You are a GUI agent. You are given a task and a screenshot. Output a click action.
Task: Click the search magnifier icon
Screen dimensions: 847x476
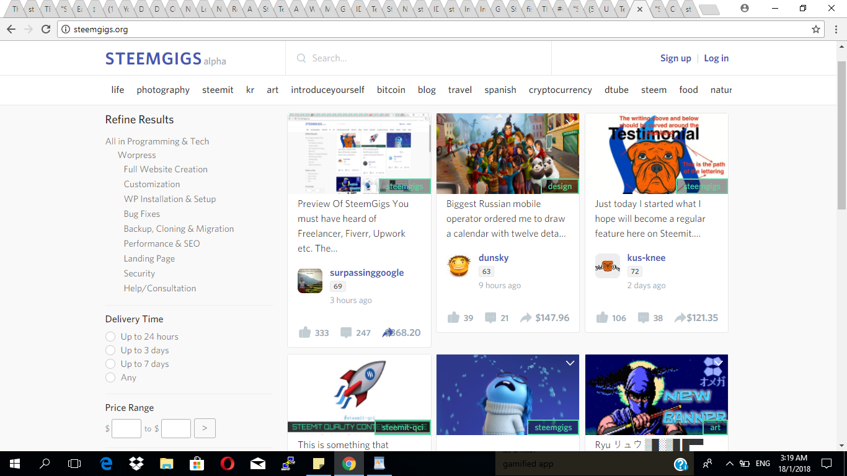pyautogui.click(x=301, y=58)
